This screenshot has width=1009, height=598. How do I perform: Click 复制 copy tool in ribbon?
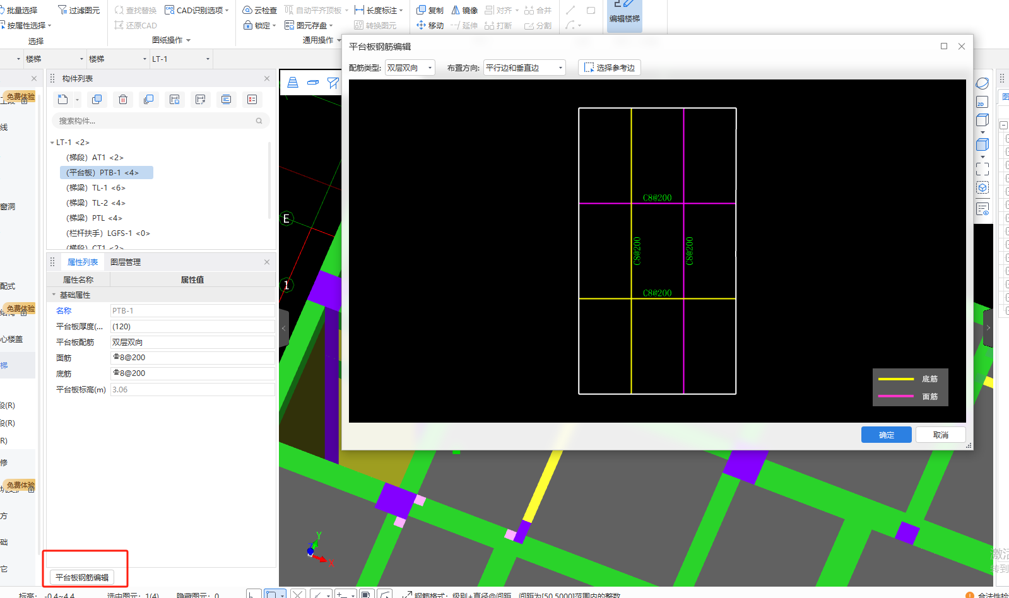point(430,10)
